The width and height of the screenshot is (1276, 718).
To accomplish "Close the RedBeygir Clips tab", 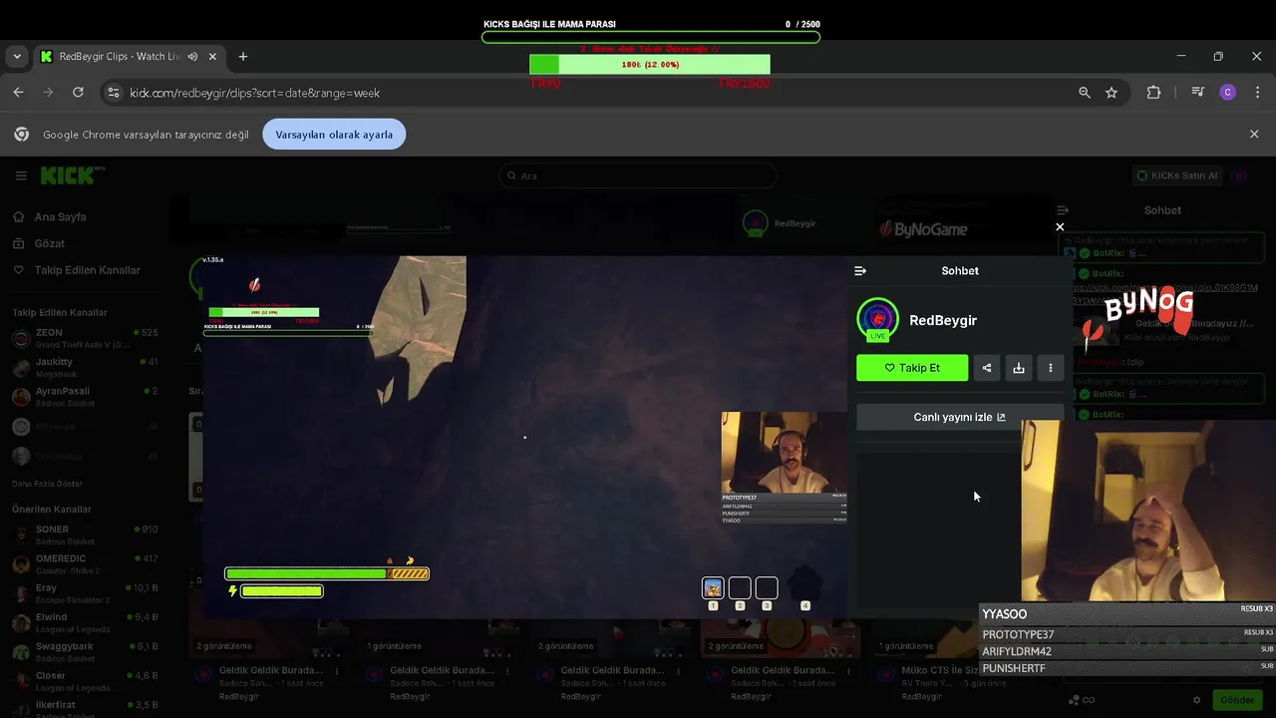I will [212, 57].
